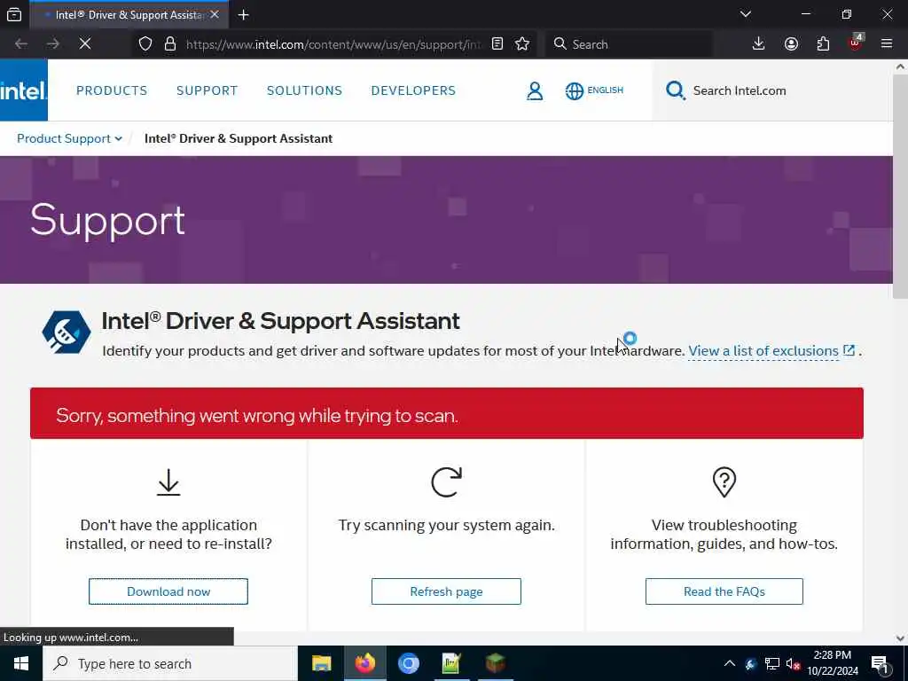This screenshot has height=681, width=908.
Task: Click the scrollbar down arrow
Action: (x=900, y=638)
